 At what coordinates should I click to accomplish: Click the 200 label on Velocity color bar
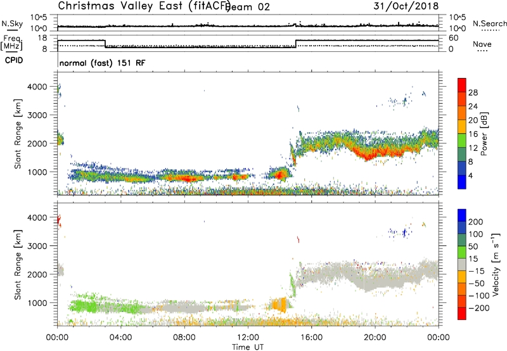[476, 222]
